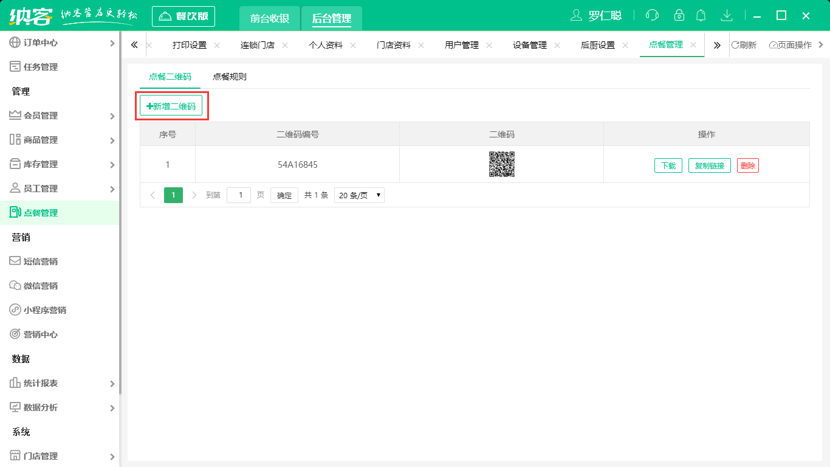The height and width of the screenshot is (467, 830).
Task: Click the 新增二维码 button
Action: 171,106
